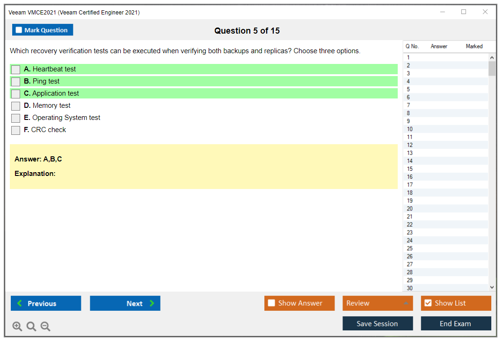This screenshot has width=503, height=343.
Task: Click Save Session button
Action: click(x=378, y=323)
